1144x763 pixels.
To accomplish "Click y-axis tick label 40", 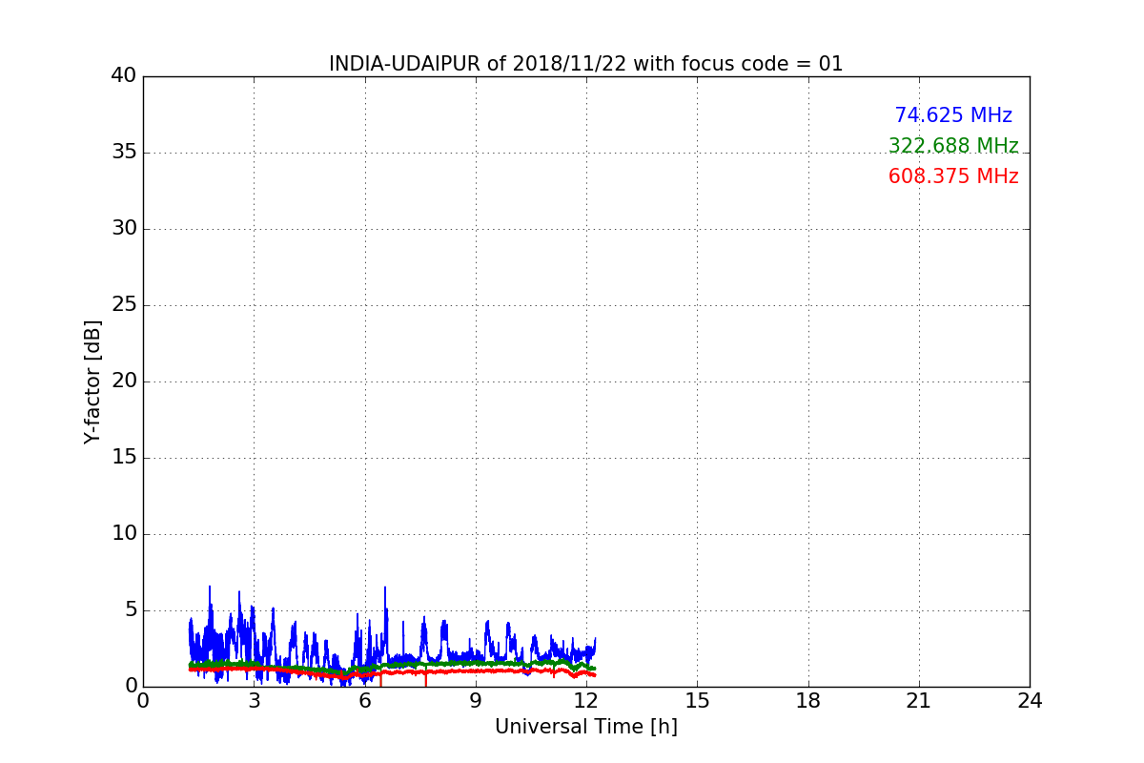I will tap(124, 76).
